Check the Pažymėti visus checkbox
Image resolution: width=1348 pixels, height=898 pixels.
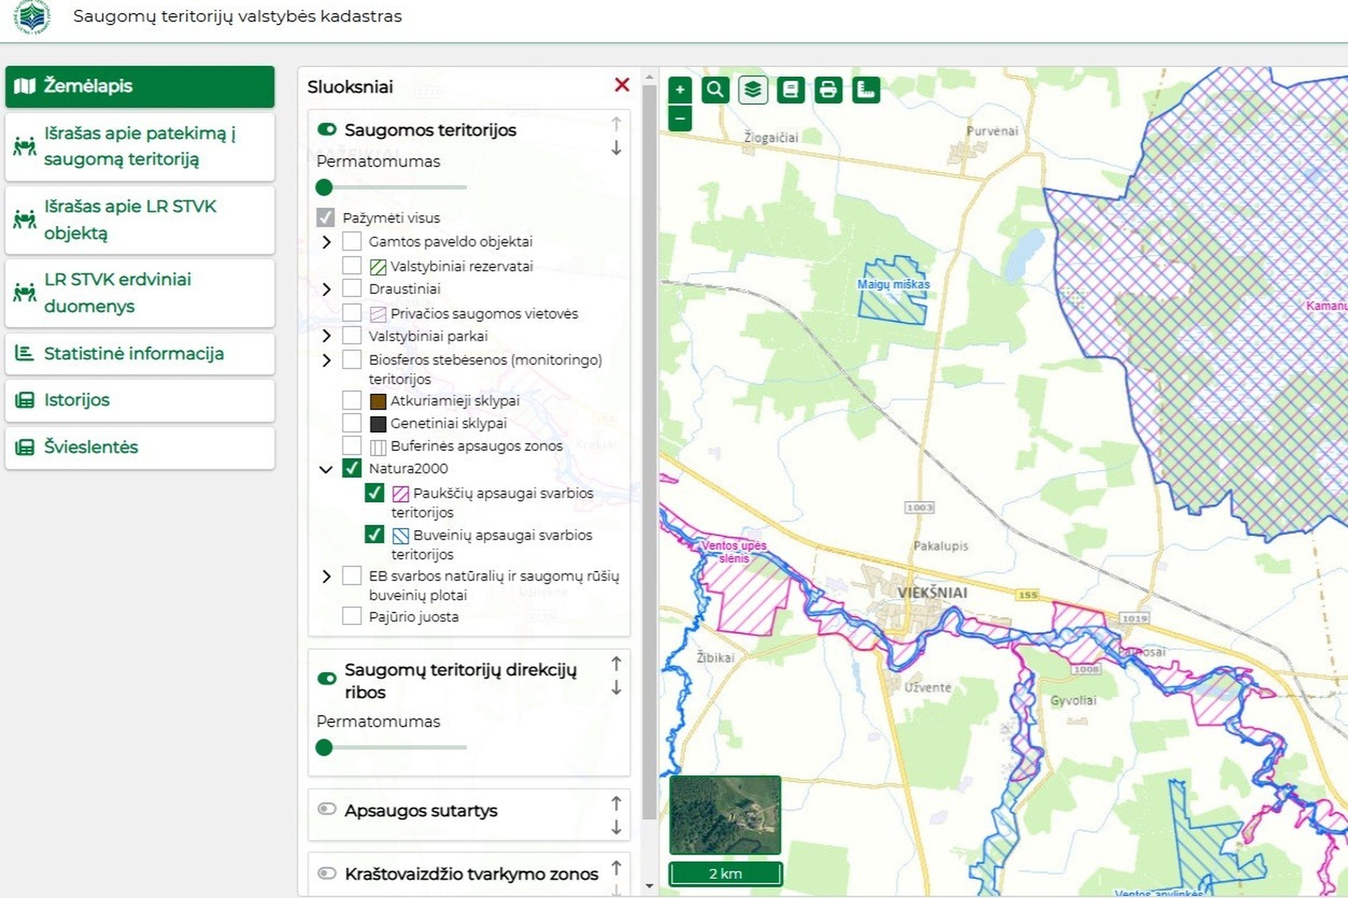[325, 217]
